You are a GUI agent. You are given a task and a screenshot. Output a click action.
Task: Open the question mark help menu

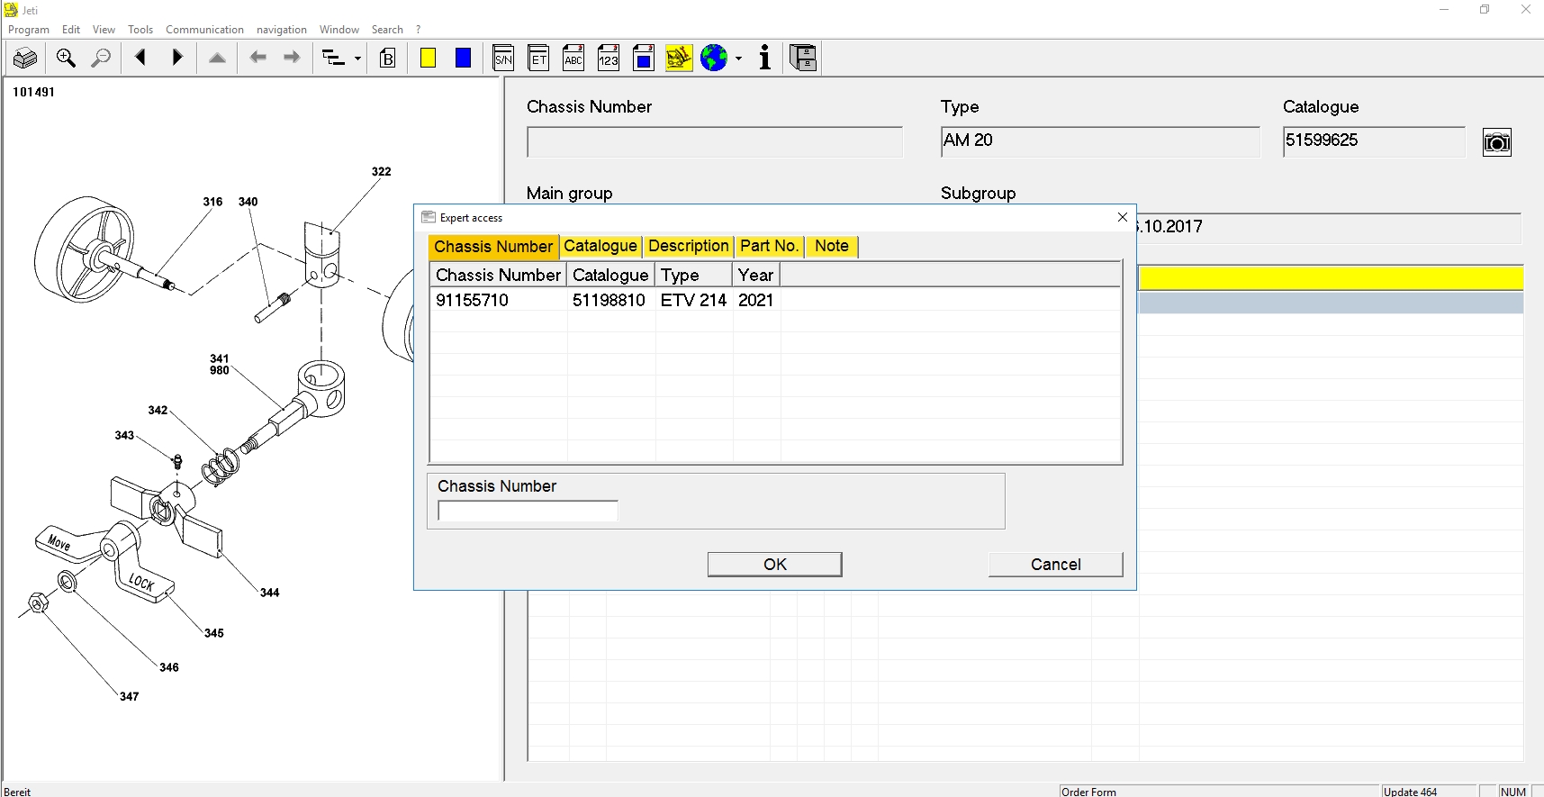[419, 30]
